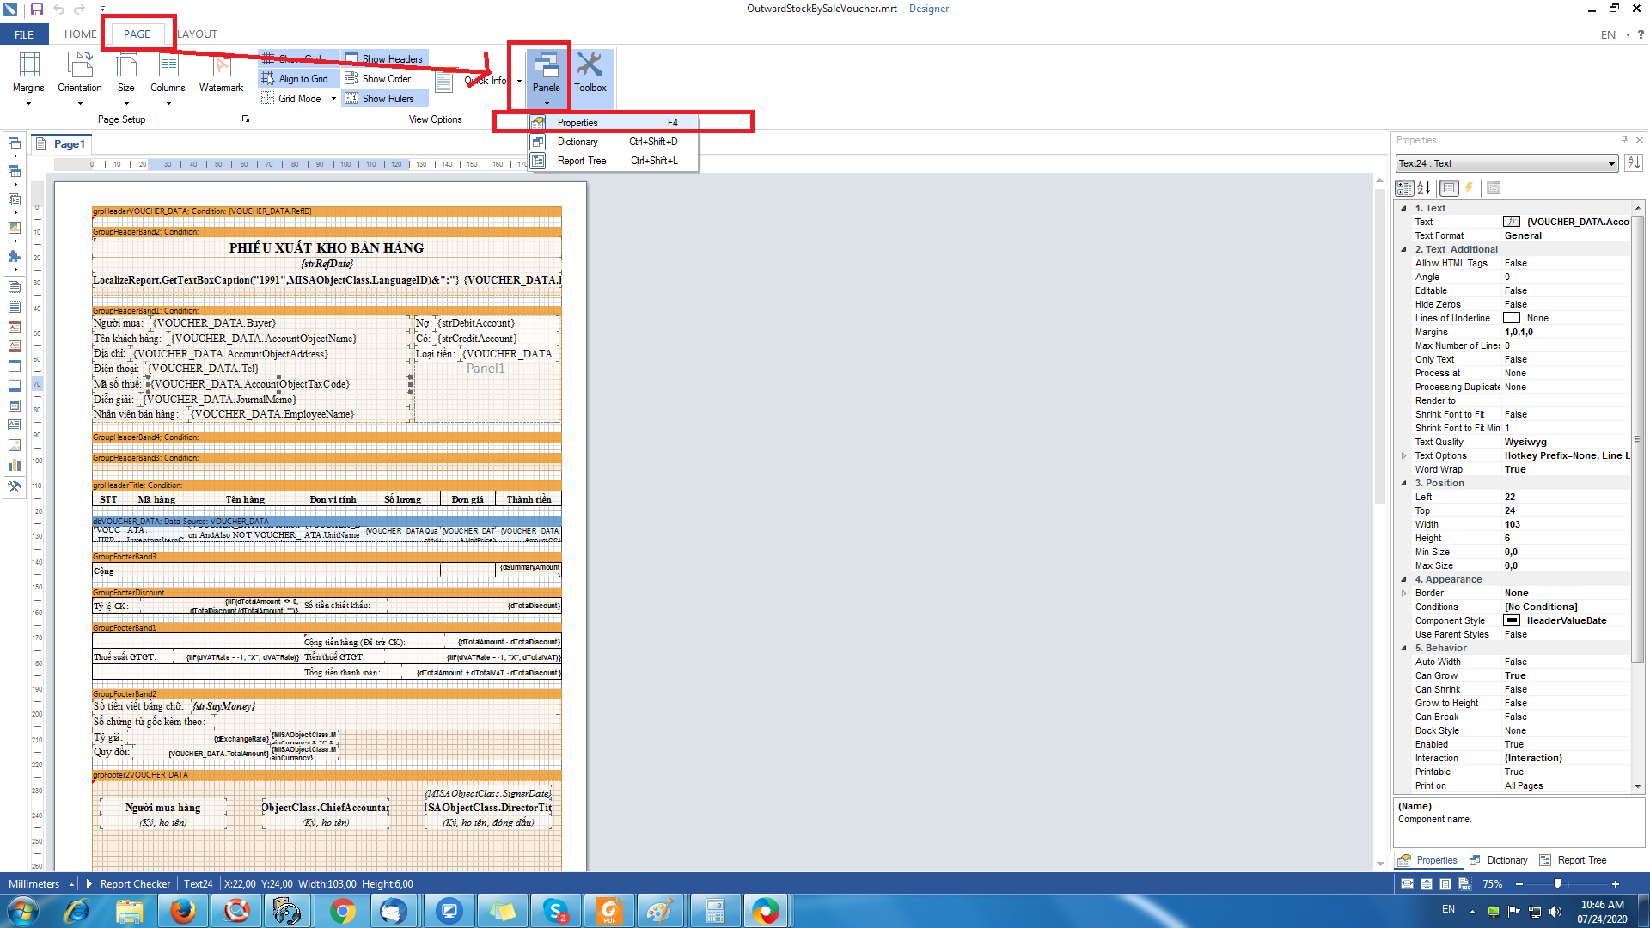
Task: Click zoom to 100% icon in status bar
Action: click(x=1464, y=883)
